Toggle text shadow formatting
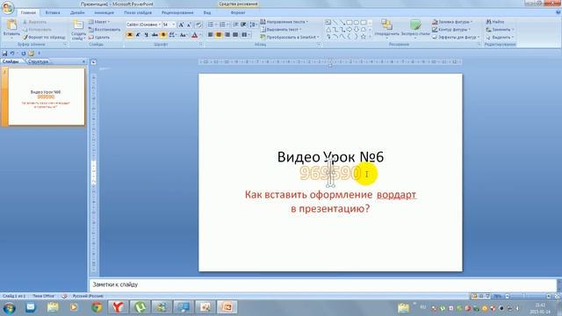Viewport: 562px width, 316px height. (163, 35)
